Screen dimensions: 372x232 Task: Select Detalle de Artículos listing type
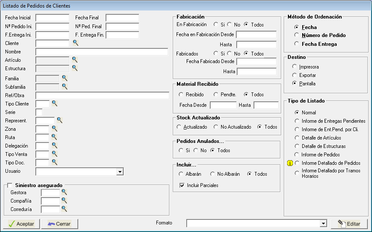[x=297, y=138]
